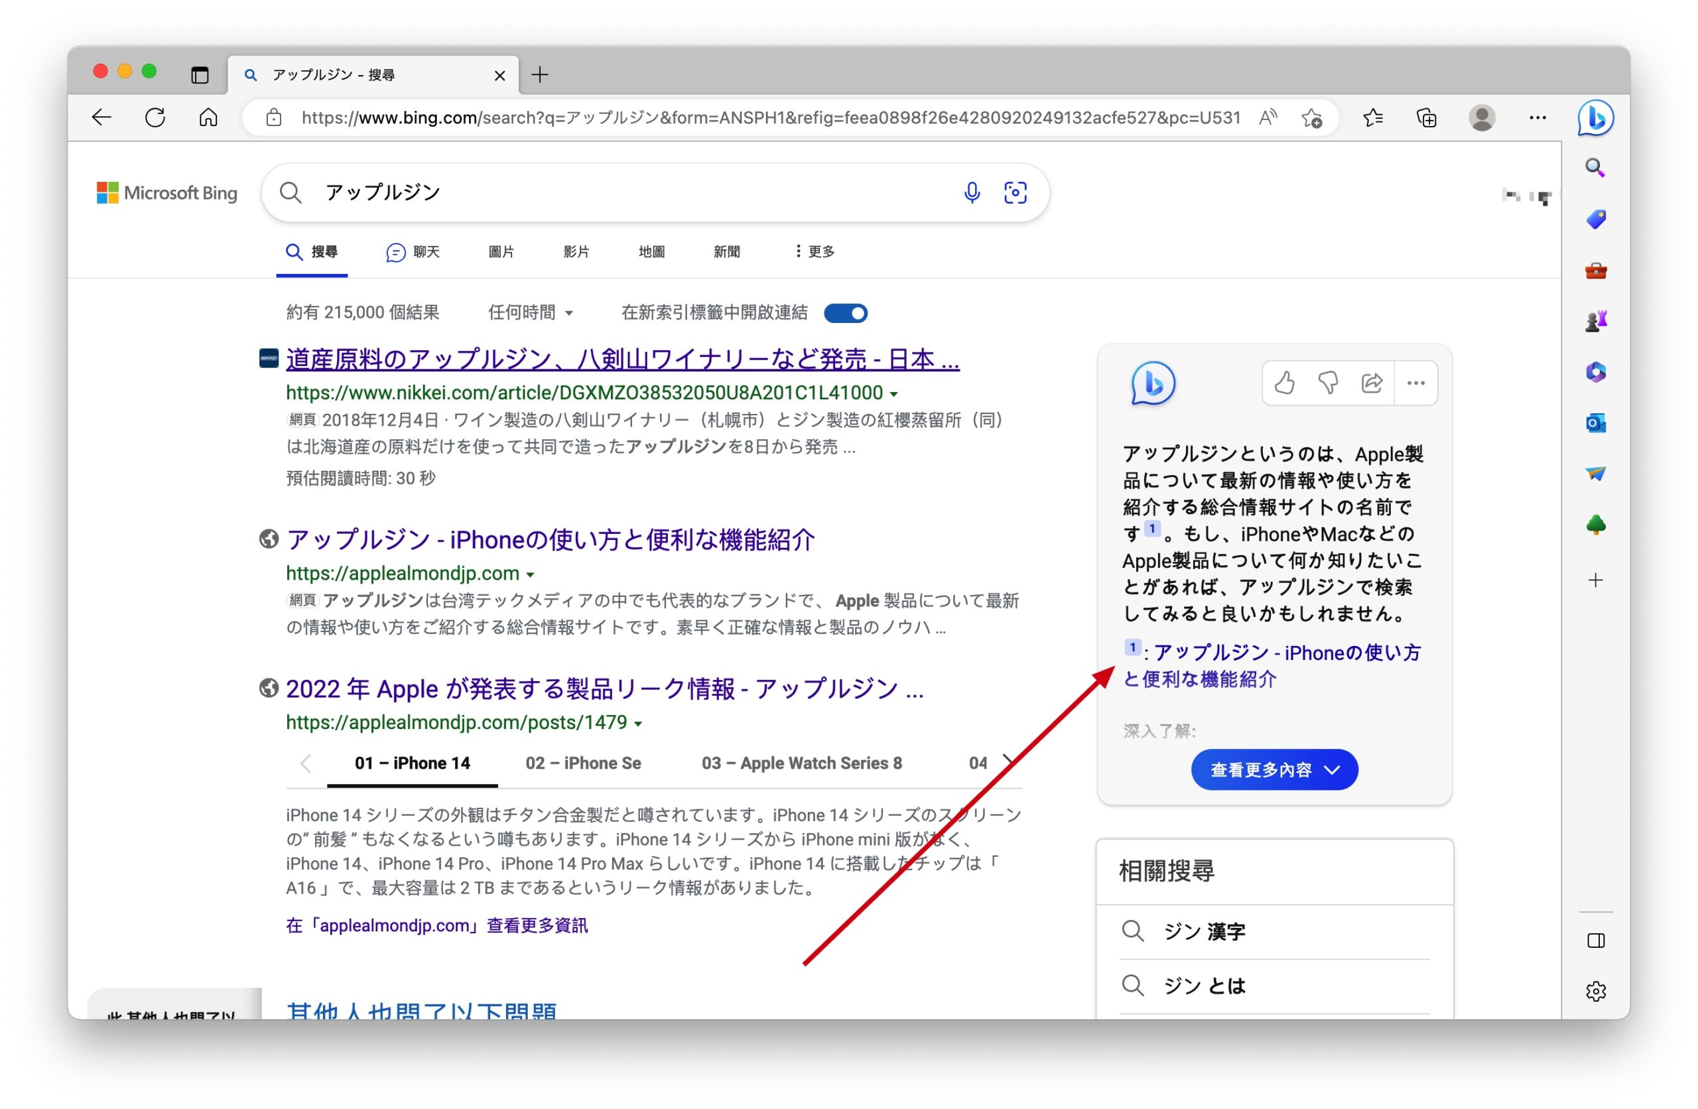Share the Bing chat answer
1698x1109 pixels.
tap(1371, 383)
